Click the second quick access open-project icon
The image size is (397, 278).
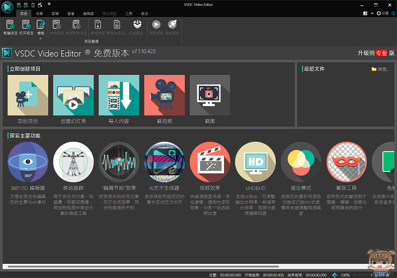coord(26,5)
